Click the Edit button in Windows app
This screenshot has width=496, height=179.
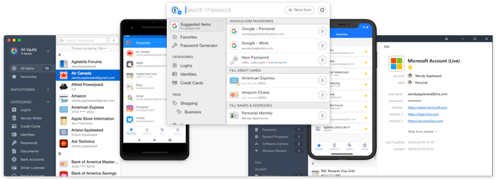click(x=386, y=47)
